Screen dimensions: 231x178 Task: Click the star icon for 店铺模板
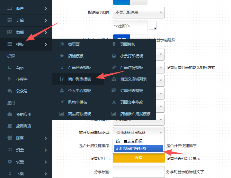[62, 56]
